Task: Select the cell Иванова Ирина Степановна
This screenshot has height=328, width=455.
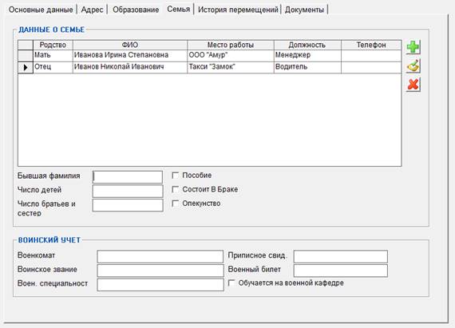Action: pyautogui.click(x=130, y=55)
